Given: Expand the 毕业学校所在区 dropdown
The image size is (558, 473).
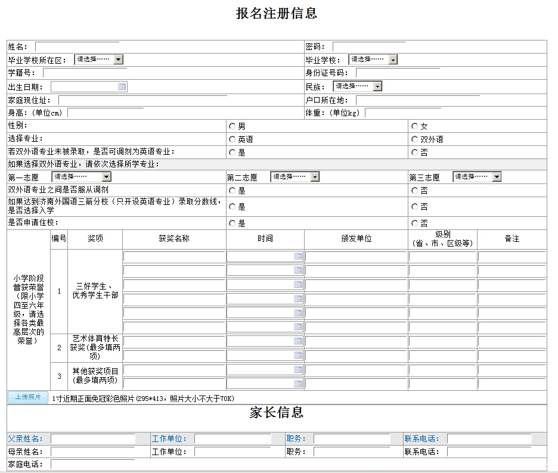Looking at the screenshot, I should click(x=118, y=60).
